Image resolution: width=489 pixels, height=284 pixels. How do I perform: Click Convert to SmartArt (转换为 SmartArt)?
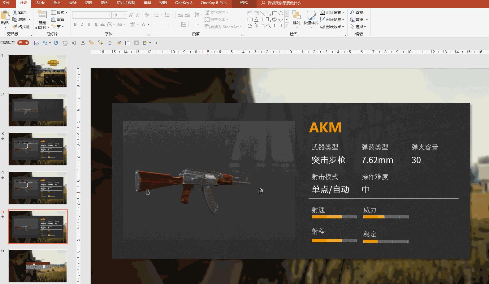[x=222, y=27]
